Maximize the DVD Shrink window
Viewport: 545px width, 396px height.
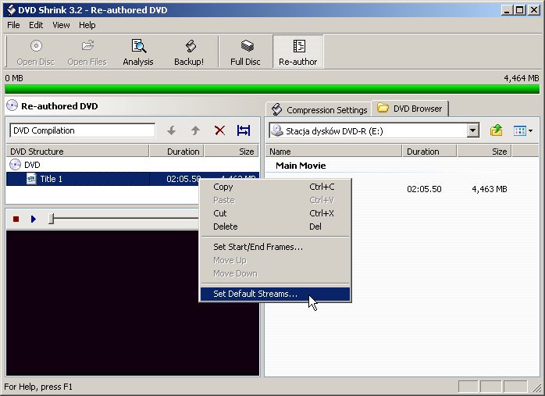tap(520, 10)
